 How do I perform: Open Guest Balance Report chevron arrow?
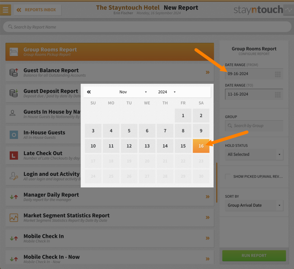click(x=208, y=72)
